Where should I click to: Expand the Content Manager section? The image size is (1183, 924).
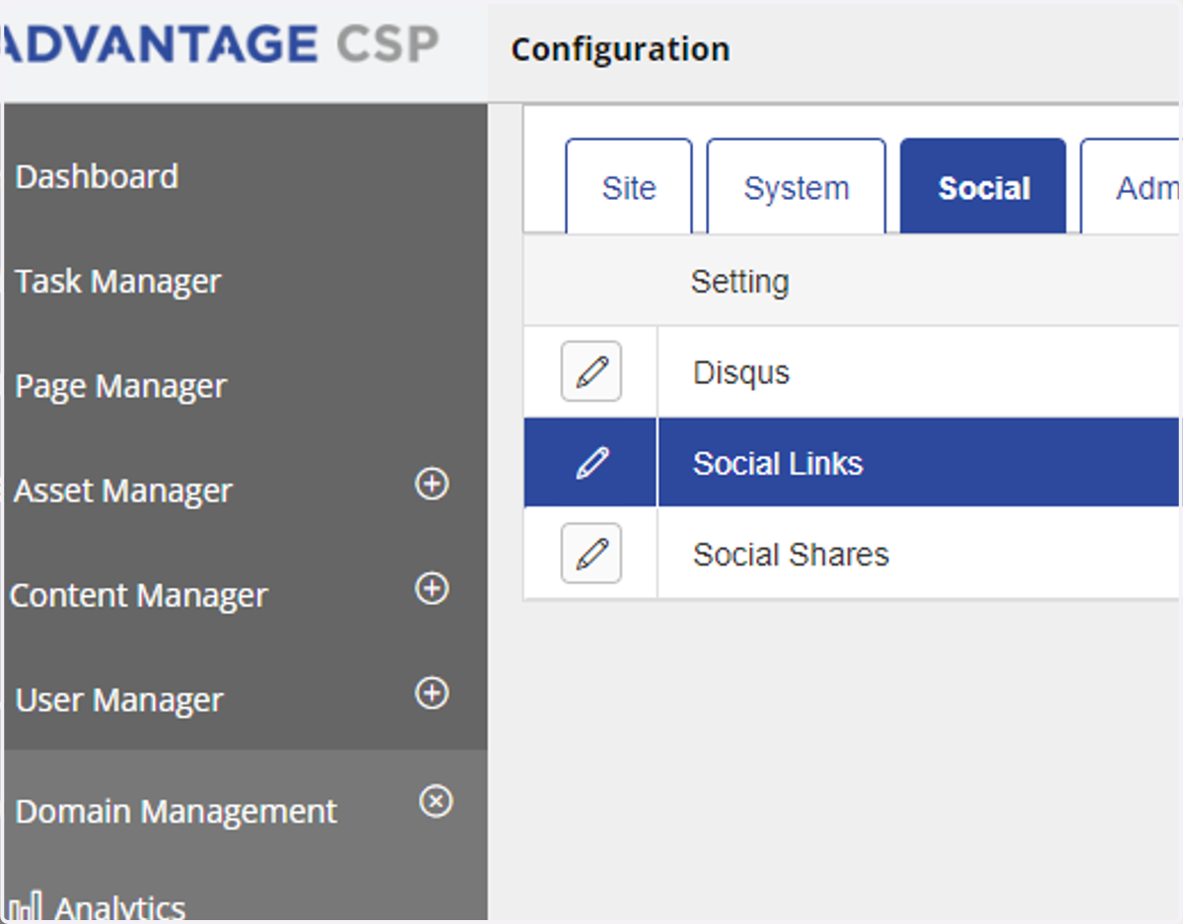[432, 588]
